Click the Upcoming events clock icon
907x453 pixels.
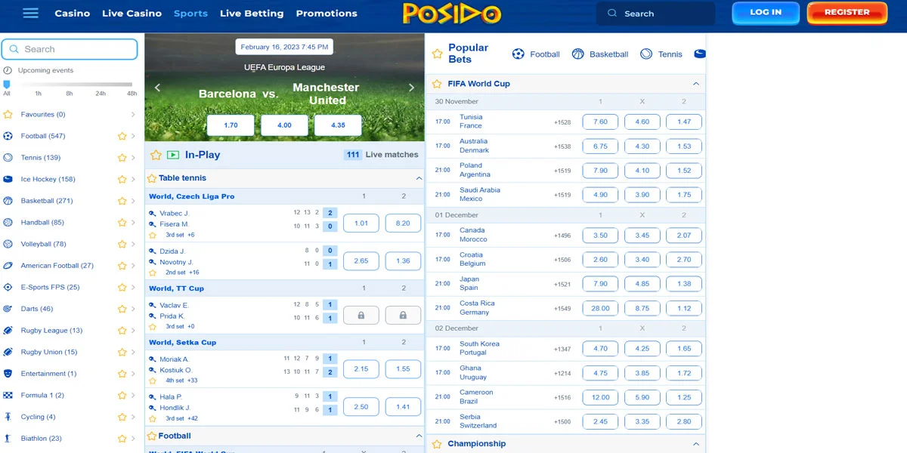[x=8, y=70]
